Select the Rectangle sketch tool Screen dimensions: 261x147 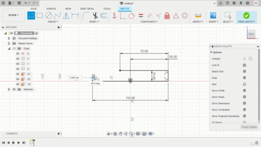[x=40, y=16]
